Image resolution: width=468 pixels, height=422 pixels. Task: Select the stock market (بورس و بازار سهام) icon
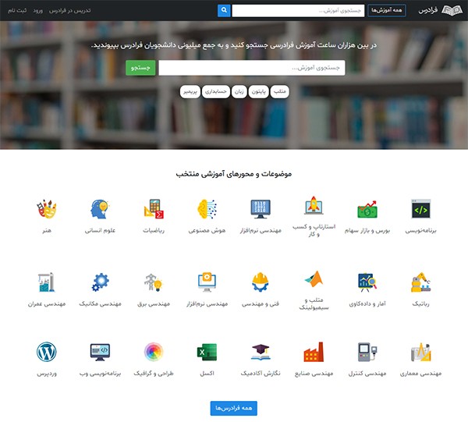coord(367,209)
